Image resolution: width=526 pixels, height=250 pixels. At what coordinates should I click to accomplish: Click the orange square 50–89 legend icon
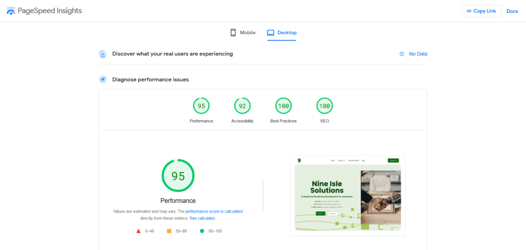169,231
